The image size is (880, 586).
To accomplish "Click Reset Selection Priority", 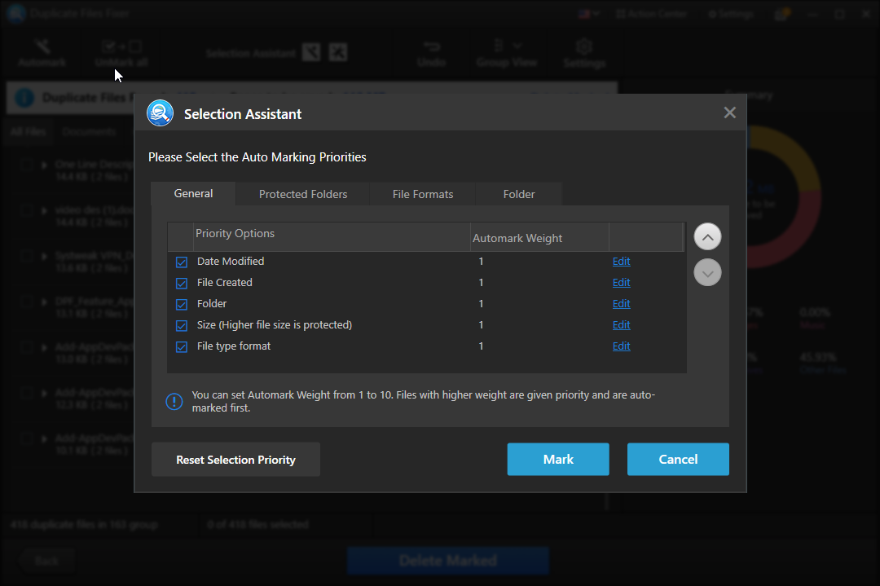I will (x=235, y=459).
